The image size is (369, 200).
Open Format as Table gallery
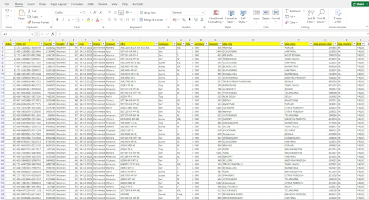(231, 16)
